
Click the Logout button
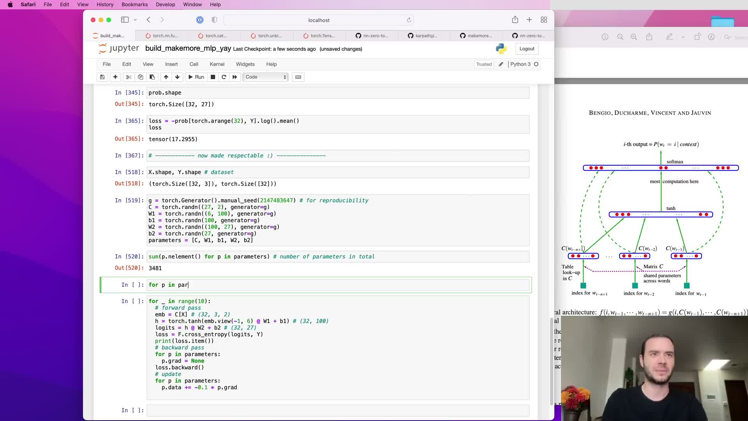click(x=527, y=49)
